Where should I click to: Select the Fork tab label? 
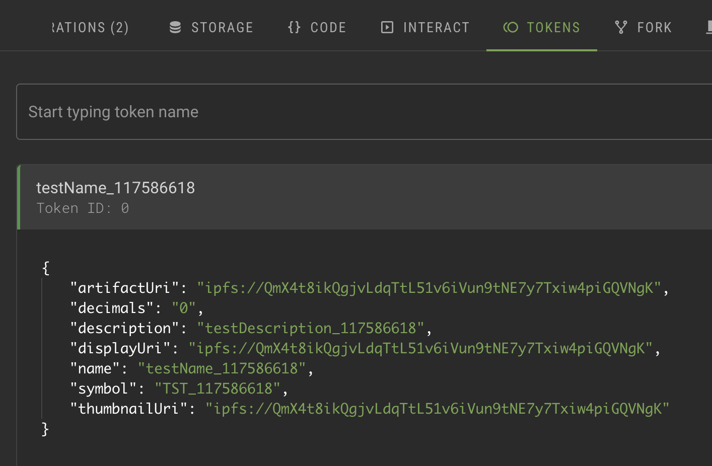click(x=654, y=27)
